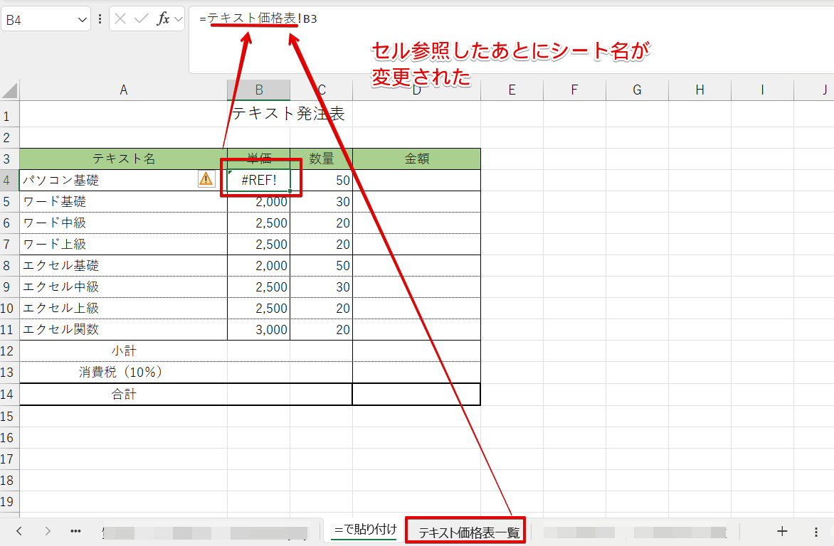834x546 pixels.
Task: Open the hidden sheets ellipsis list
Action: tap(75, 530)
